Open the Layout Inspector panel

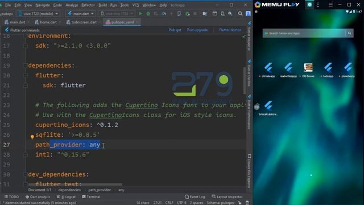tap(227, 197)
